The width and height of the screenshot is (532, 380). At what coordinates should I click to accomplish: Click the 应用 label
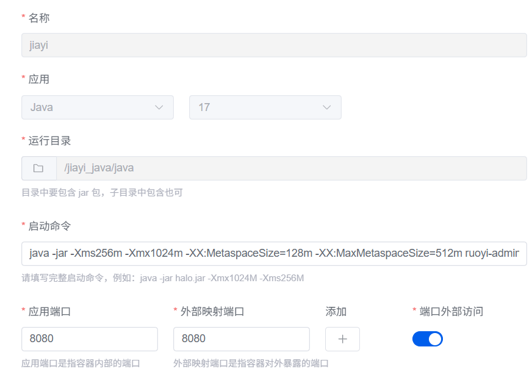(38, 79)
